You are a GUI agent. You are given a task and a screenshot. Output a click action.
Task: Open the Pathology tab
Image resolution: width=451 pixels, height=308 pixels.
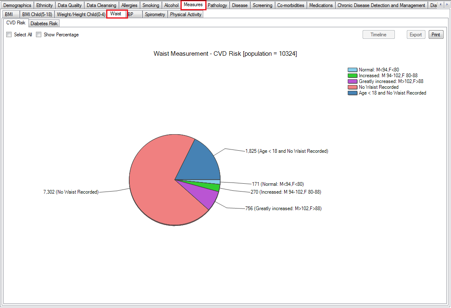(217, 5)
